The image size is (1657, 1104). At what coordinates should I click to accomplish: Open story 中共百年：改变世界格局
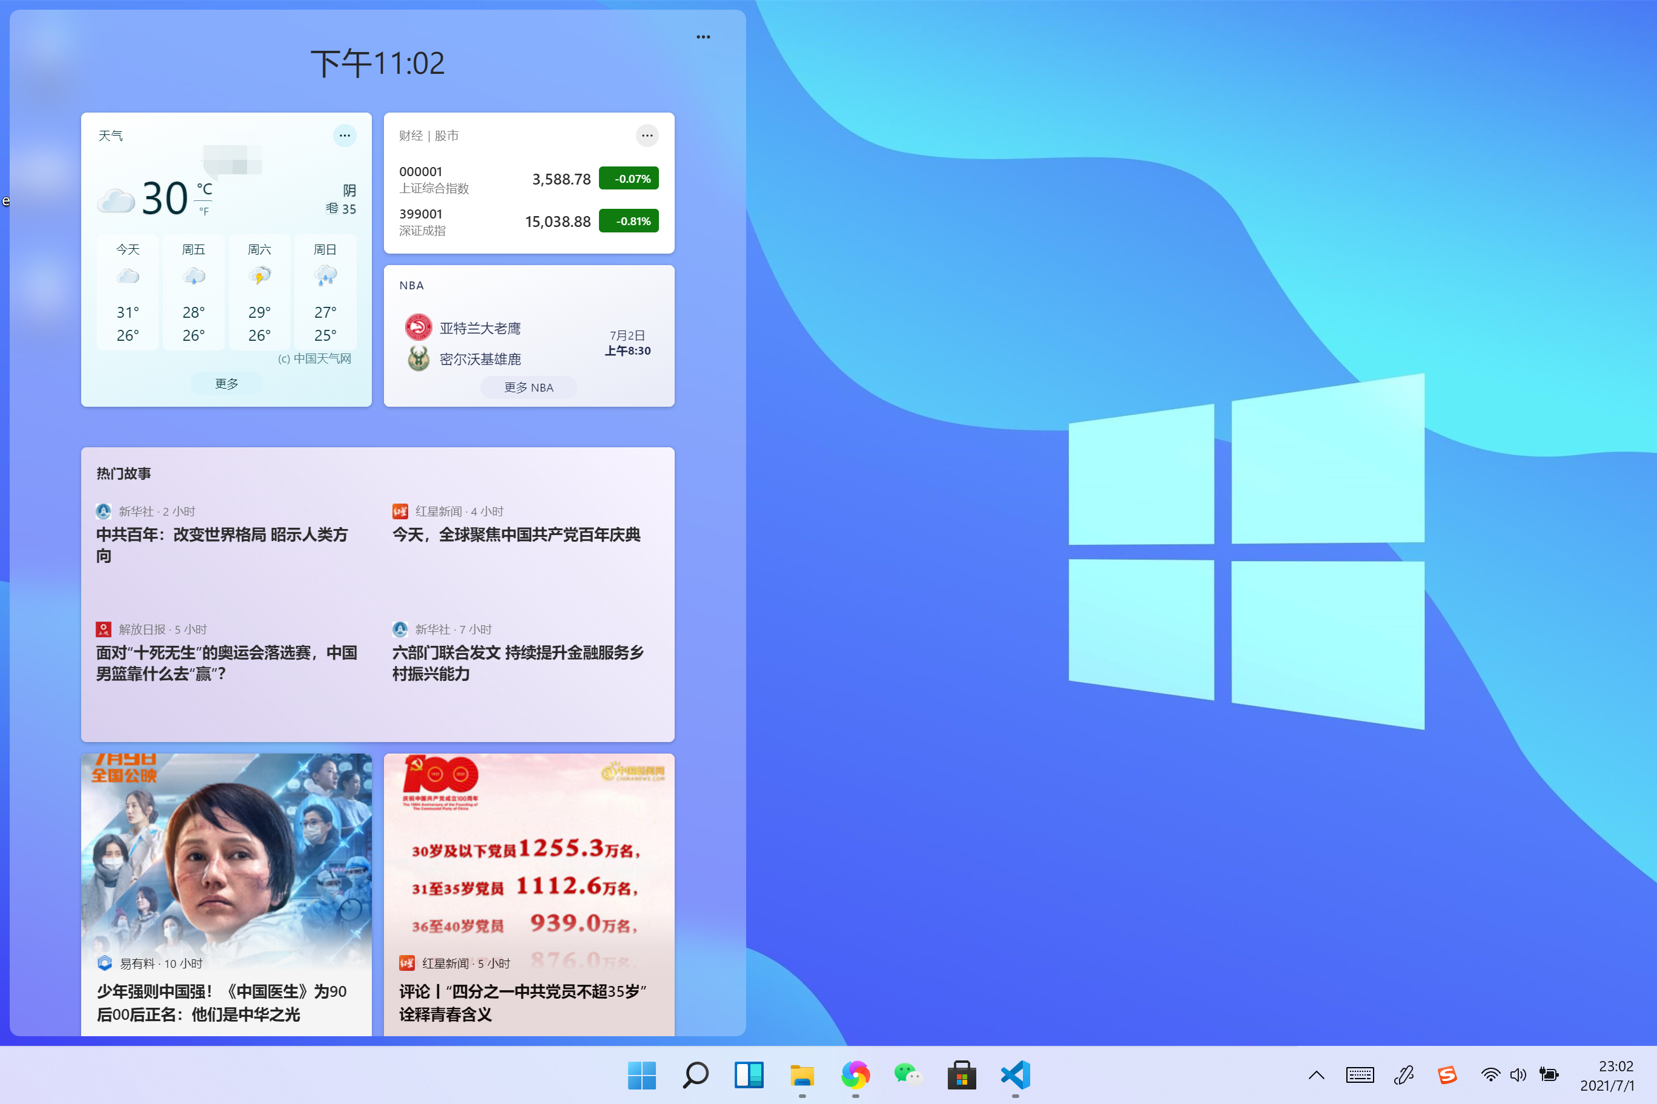point(222,545)
